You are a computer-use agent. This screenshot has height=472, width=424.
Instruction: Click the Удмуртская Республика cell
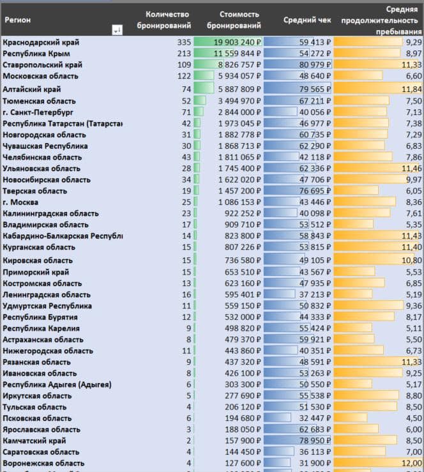47,306
